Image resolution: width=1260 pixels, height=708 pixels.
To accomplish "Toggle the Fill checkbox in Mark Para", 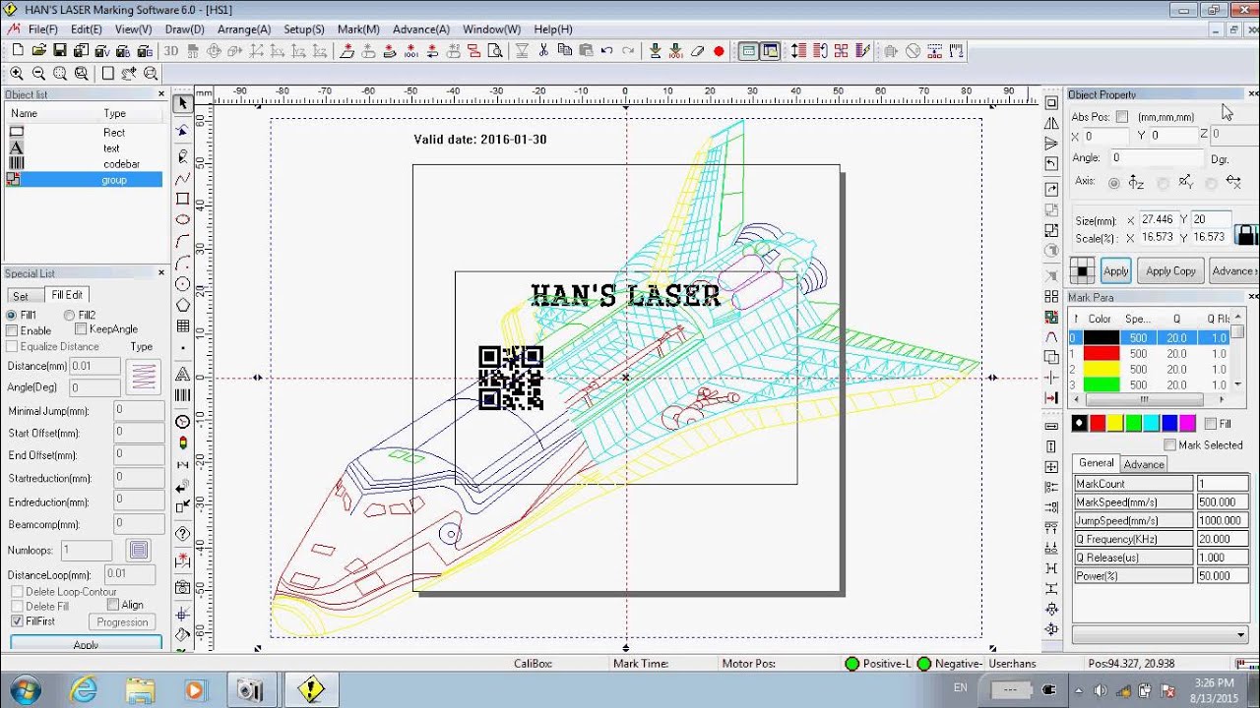I will point(1211,424).
